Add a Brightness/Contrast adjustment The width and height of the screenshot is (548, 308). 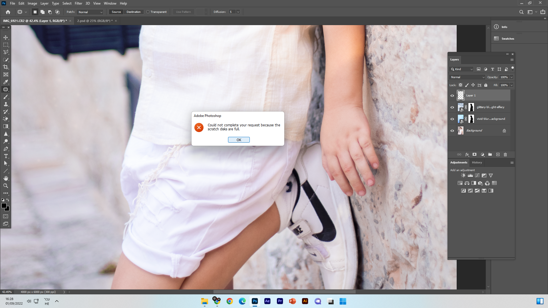[x=463, y=176]
